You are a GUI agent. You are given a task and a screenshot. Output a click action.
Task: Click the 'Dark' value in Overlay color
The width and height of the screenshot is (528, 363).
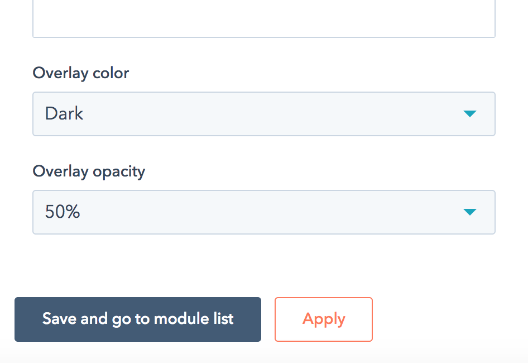pos(64,114)
